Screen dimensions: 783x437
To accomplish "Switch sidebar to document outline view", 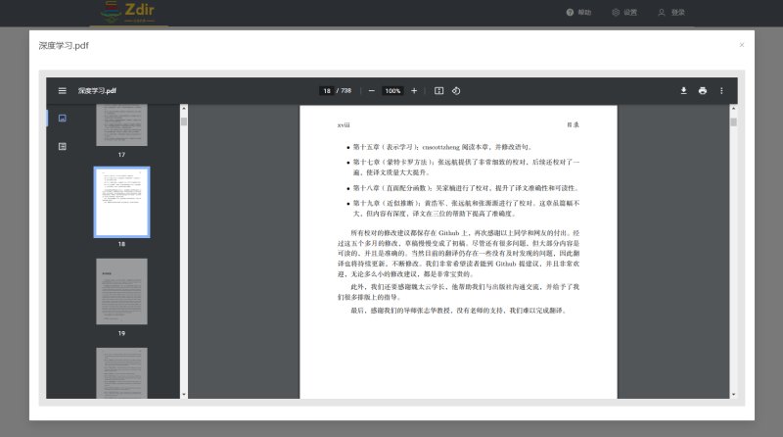I will (63, 147).
